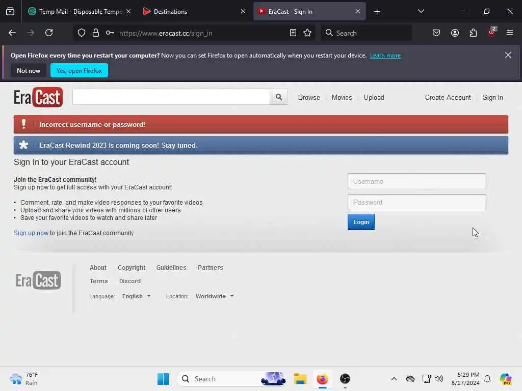522x391 pixels.
Task: Open the Learn more link
Action: [385, 55]
